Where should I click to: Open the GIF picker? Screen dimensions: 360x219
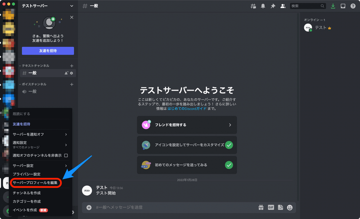(271, 208)
